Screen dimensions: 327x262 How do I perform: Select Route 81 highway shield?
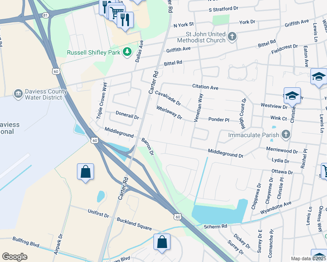[45, 15]
